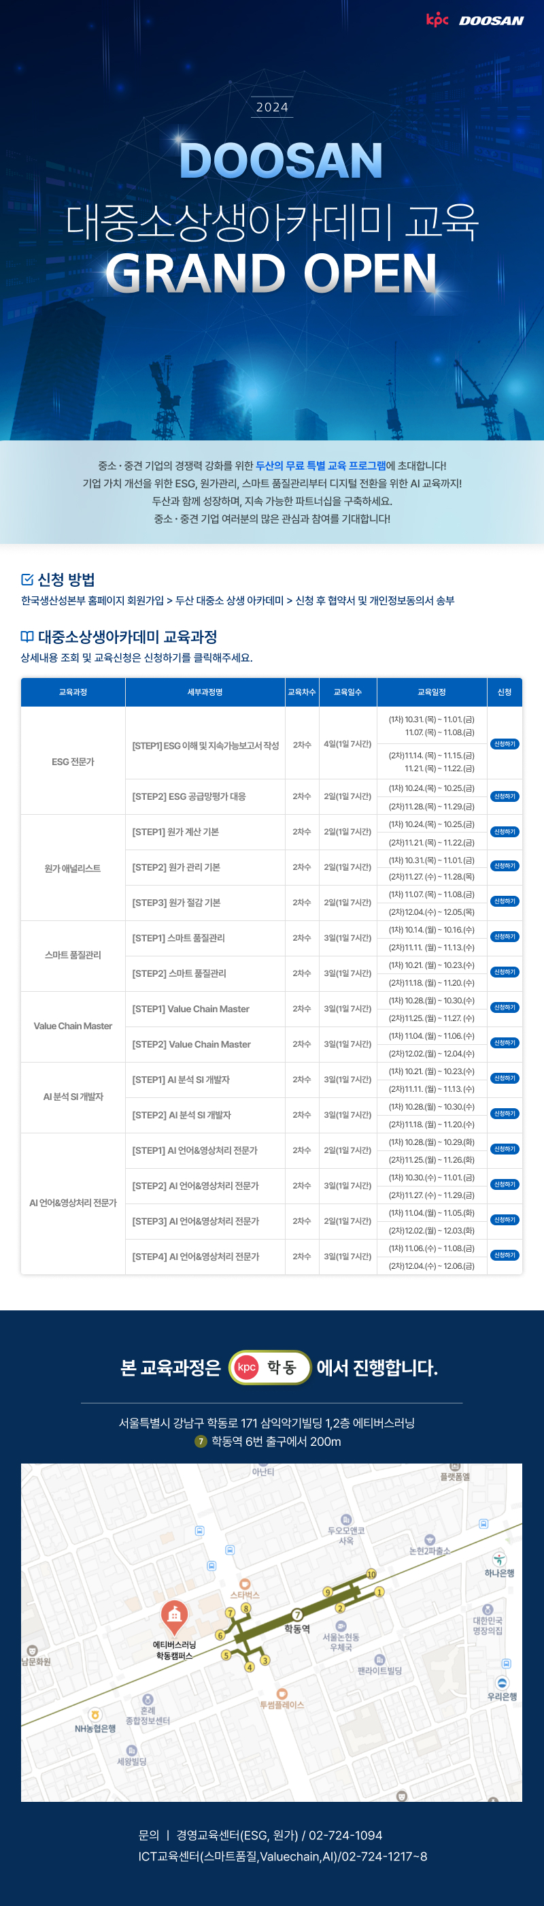
Task: Click the 세부과정명 table column header
Action: (205, 692)
